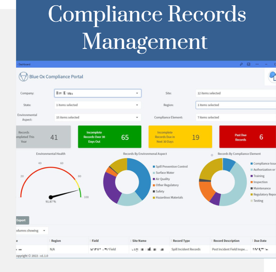Screen dimensions: 276x272
Task: Expand the columns showing dropdown
Action: 32,231
